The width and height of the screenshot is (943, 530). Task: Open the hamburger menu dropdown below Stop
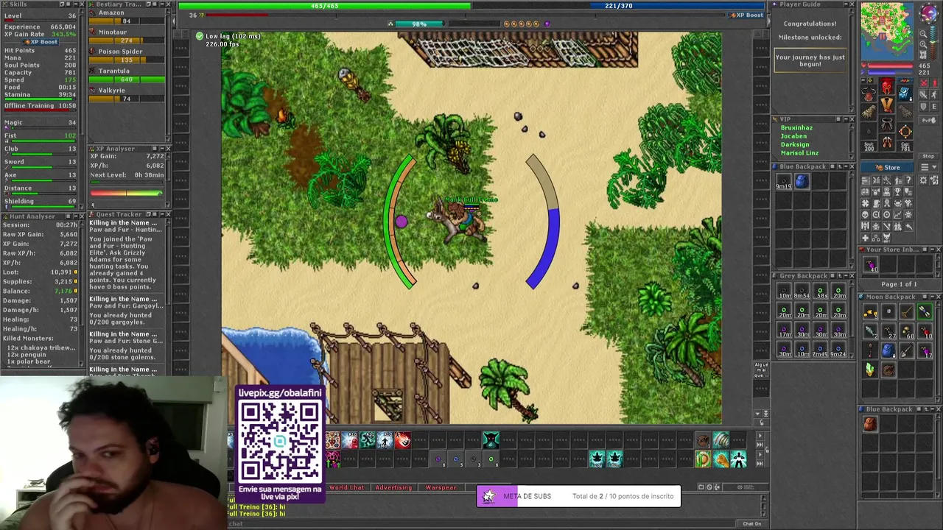pyautogui.click(x=929, y=167)
